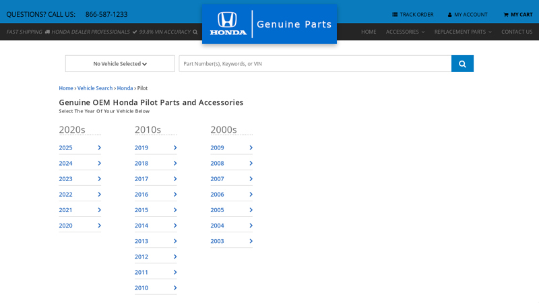Click the arrow next to 2005
Image resolution: width=539 pixels, height=303 pixels.
coord(251,210)
